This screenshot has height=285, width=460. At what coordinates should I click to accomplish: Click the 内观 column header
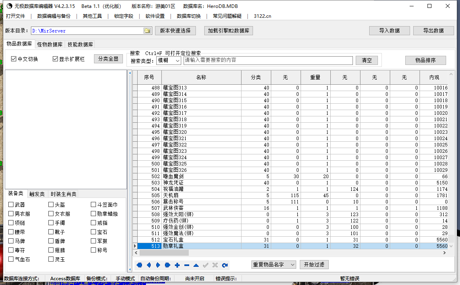(434, 77)
